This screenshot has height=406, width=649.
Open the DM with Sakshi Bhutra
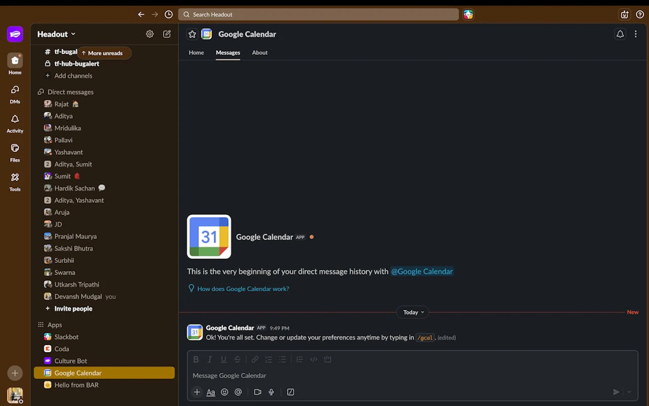(104, 248)
